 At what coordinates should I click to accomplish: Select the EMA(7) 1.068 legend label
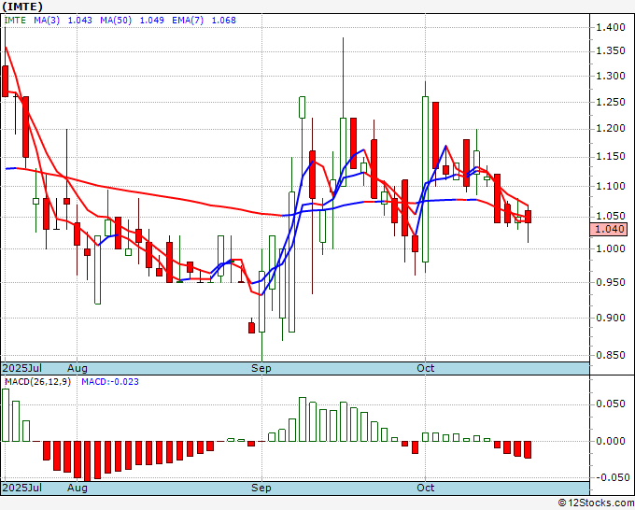pos(197,21)
